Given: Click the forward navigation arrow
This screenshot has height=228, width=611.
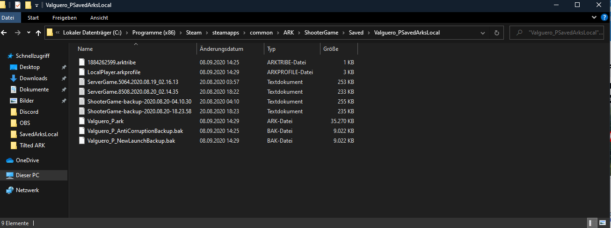Looking at the screenshot, I should 18,33.
